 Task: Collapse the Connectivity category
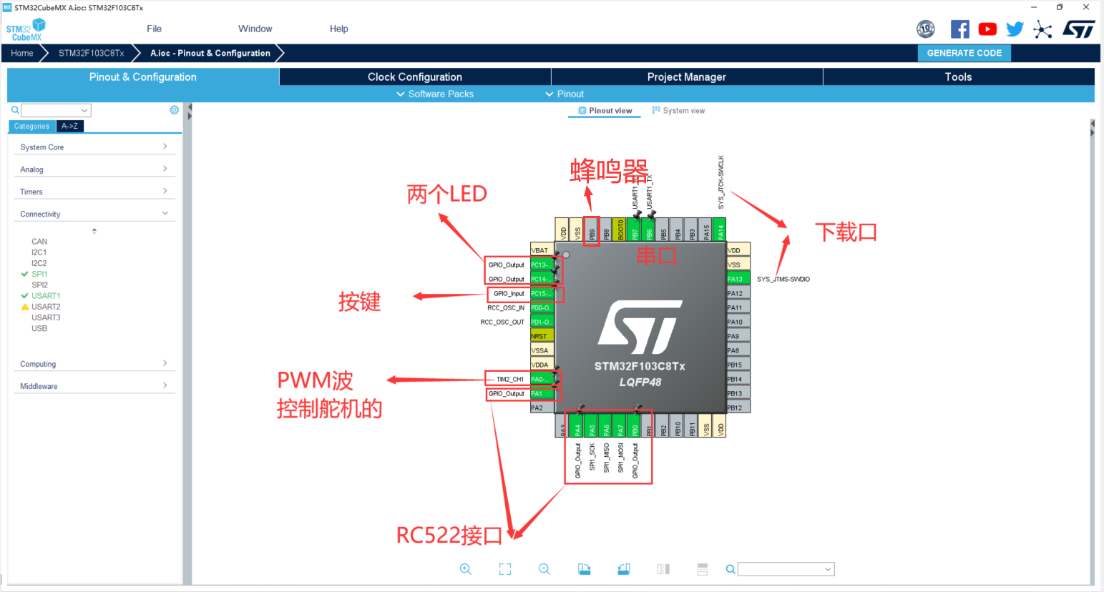[94, 213]
